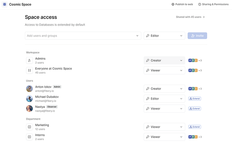Focus the Add users and groups field
232x150 pixels.
click(81, 36)
